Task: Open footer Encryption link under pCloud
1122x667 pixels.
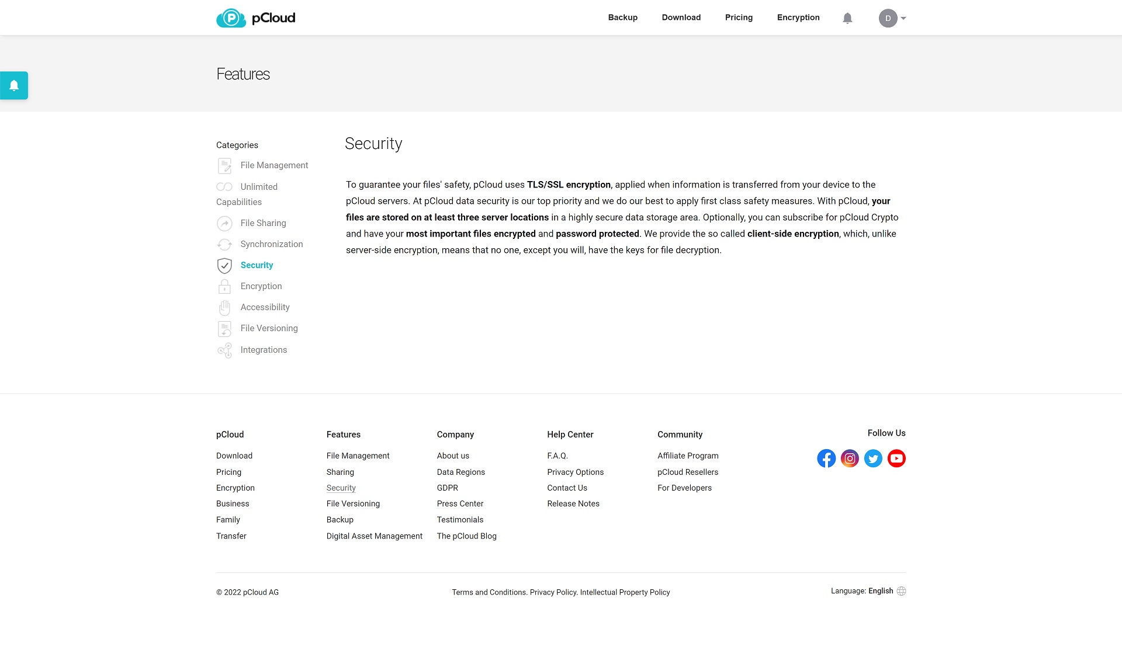Action: pyautogui.click(x=236, y=488)
